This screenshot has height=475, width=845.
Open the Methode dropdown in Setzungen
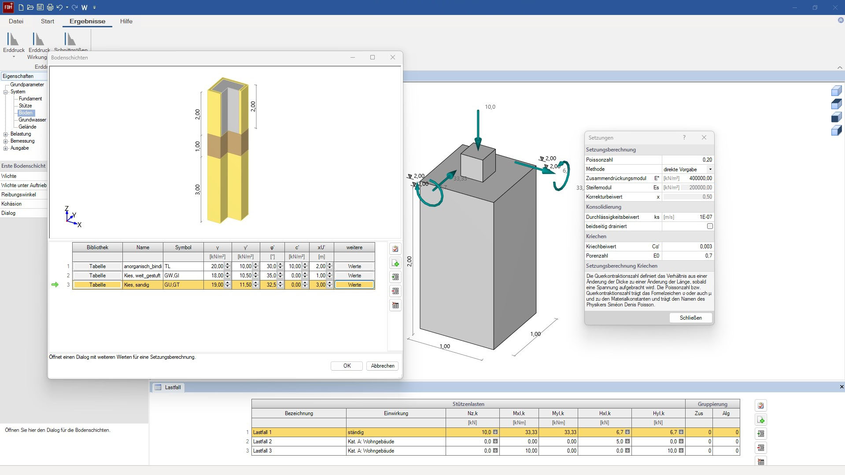click(x=710, y=169)
